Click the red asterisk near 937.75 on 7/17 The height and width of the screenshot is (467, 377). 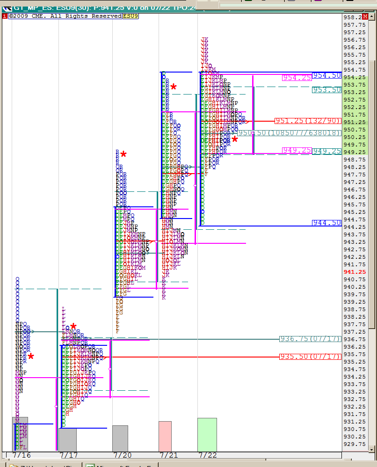[73, 326]
